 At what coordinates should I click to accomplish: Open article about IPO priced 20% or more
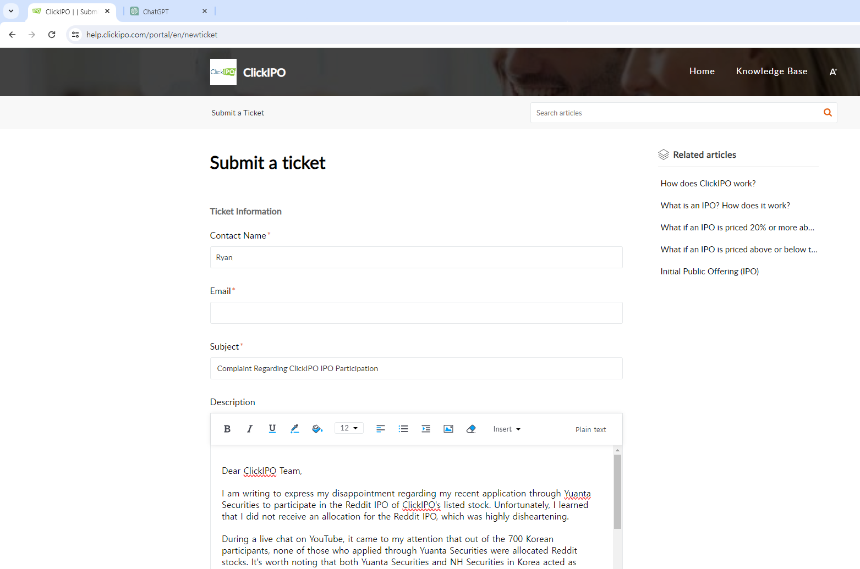pos(737,228)
